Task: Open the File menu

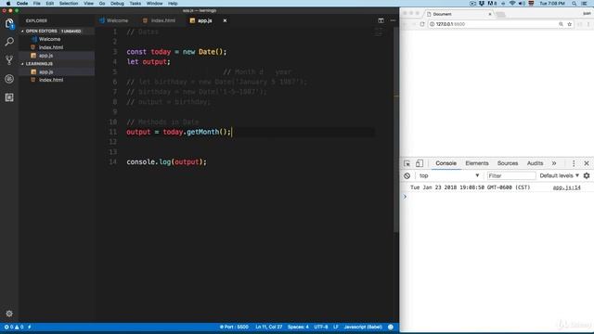Action: pyautogui.click(x=37, y=4)
